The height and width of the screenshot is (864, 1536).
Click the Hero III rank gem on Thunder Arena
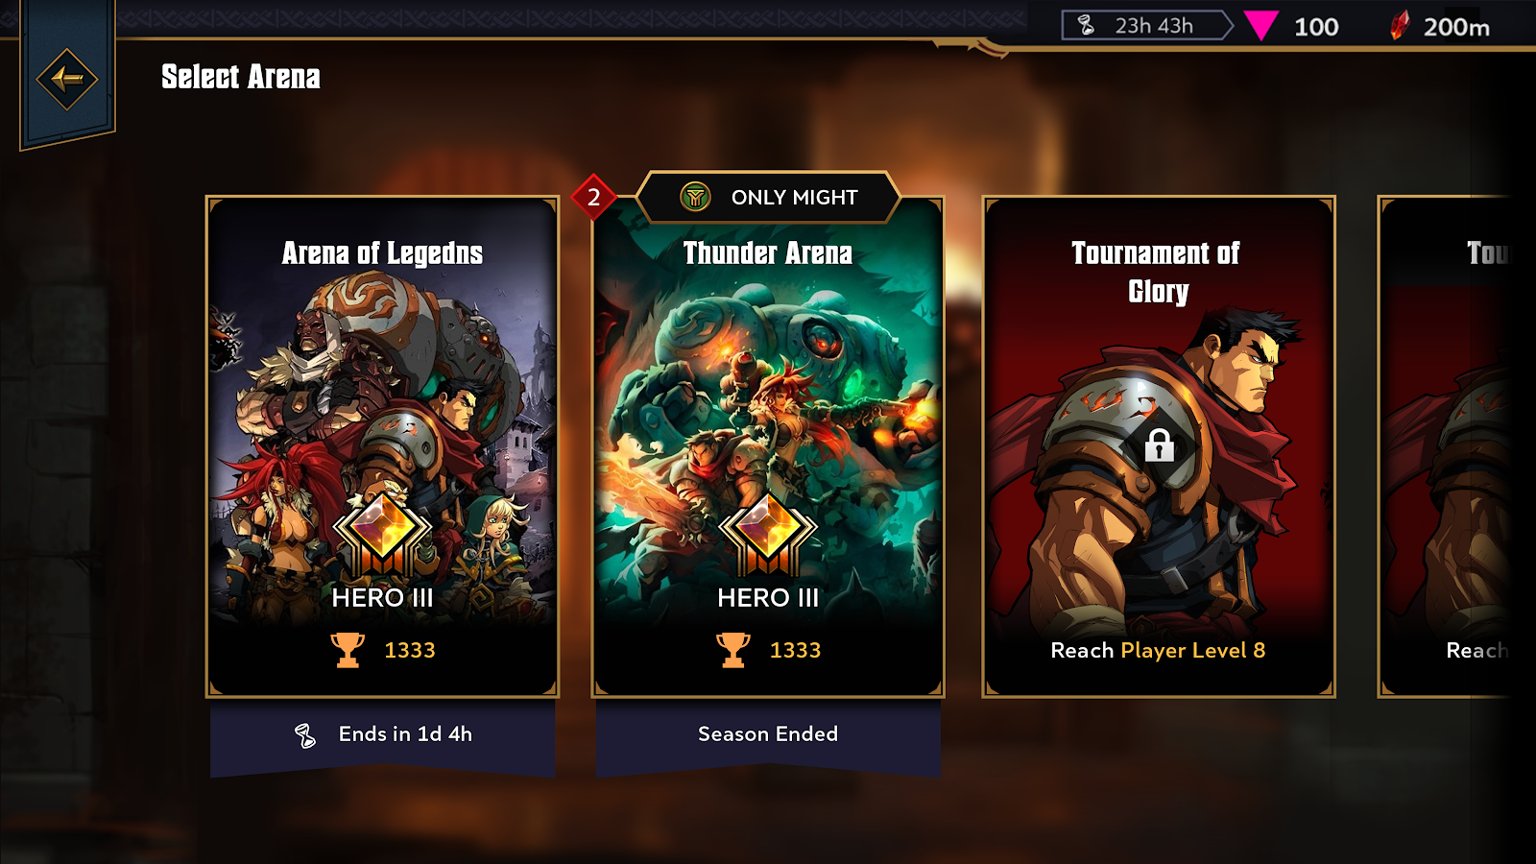click(768, 533)
